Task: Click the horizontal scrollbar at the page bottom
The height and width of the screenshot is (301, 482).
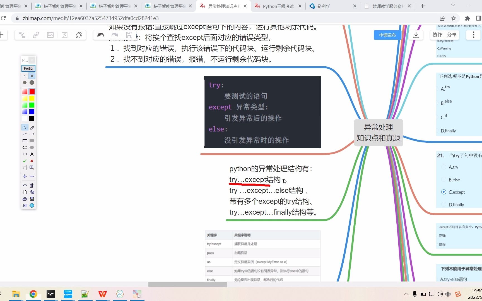Action: click(x=187, y=284)
